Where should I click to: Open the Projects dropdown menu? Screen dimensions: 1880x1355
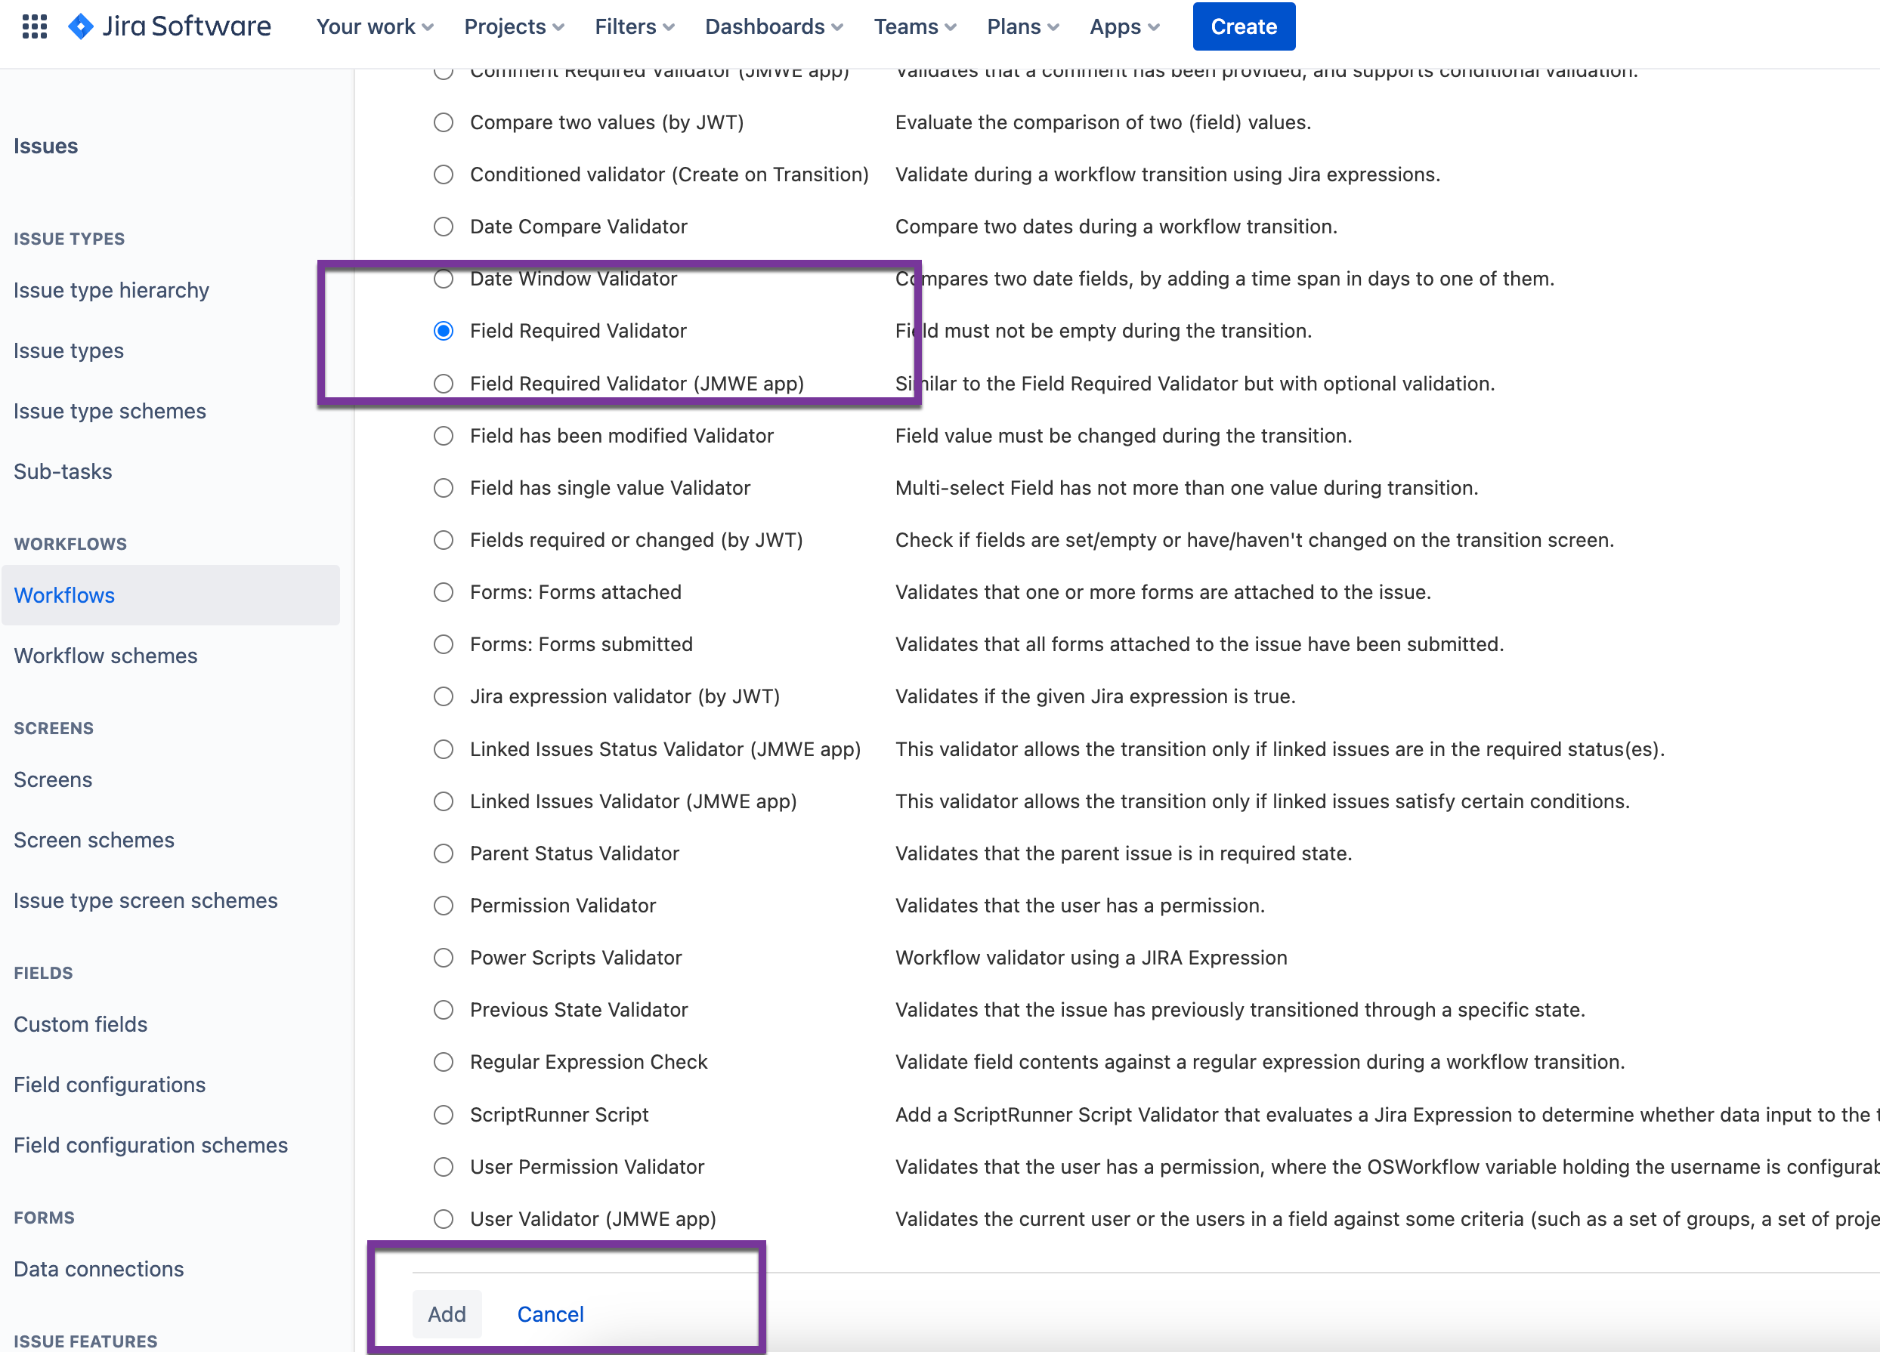click(x=514, y=26)
